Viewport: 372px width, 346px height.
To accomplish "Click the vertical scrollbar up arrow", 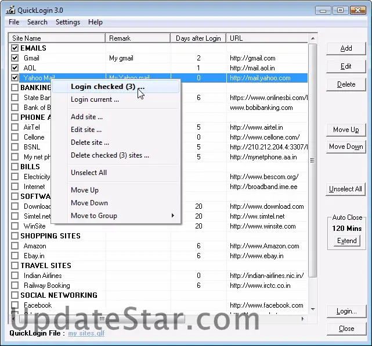I will [313, 38].
